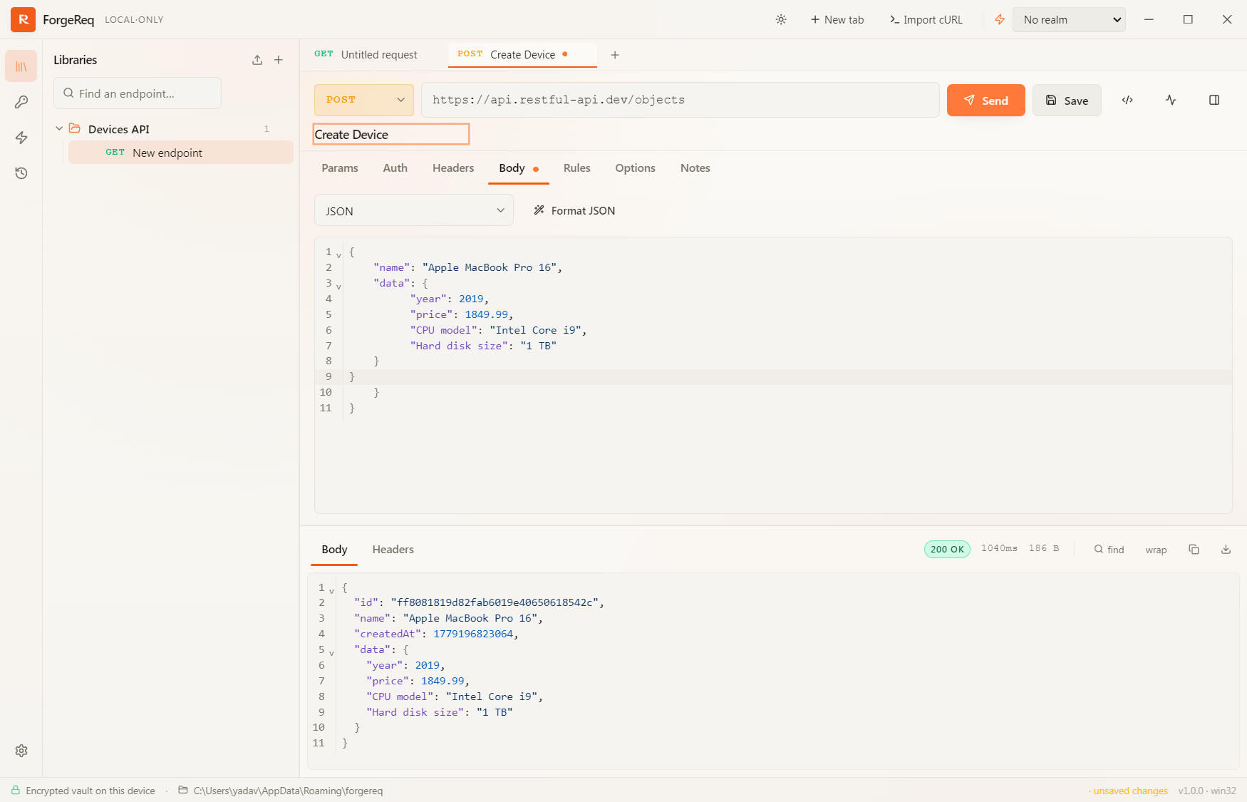Screen dimensions: 1247x802
Task: Save the request
Action: (x=1067, y=100)
